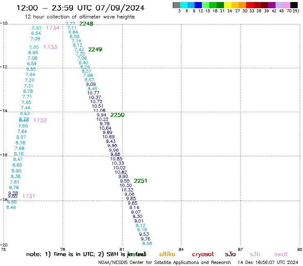Select the wave height value 10.77

click(93, 93)
